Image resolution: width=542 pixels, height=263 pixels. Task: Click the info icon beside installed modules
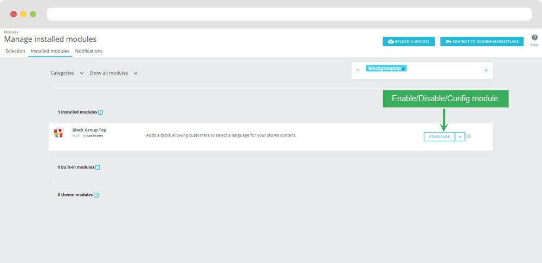(100, 113)
